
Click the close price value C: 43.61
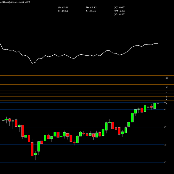[63, 11]
